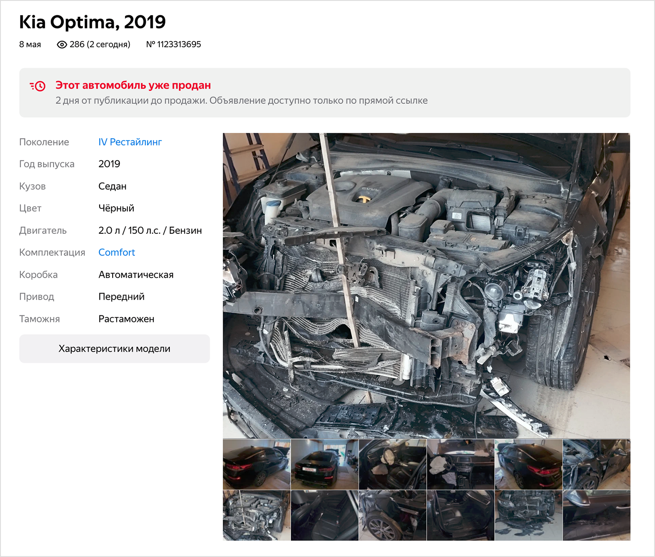Click the publication date 8 мая
The width and height of the screenshot is (655, 557).
(30, 45)
